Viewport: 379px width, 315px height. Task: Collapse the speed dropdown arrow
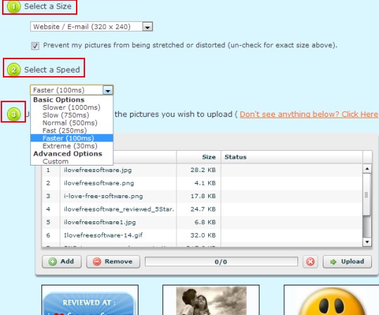click(x=108, y=90)
